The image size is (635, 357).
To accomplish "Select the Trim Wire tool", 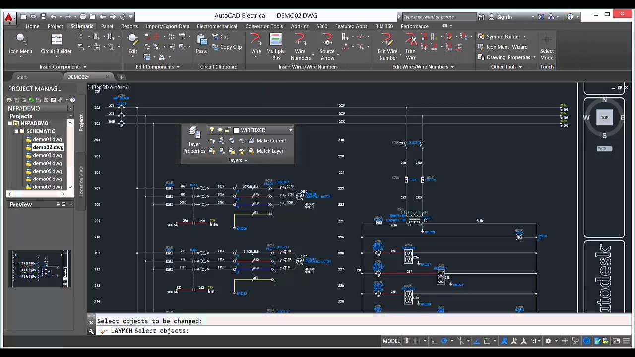I will (411, 46).
